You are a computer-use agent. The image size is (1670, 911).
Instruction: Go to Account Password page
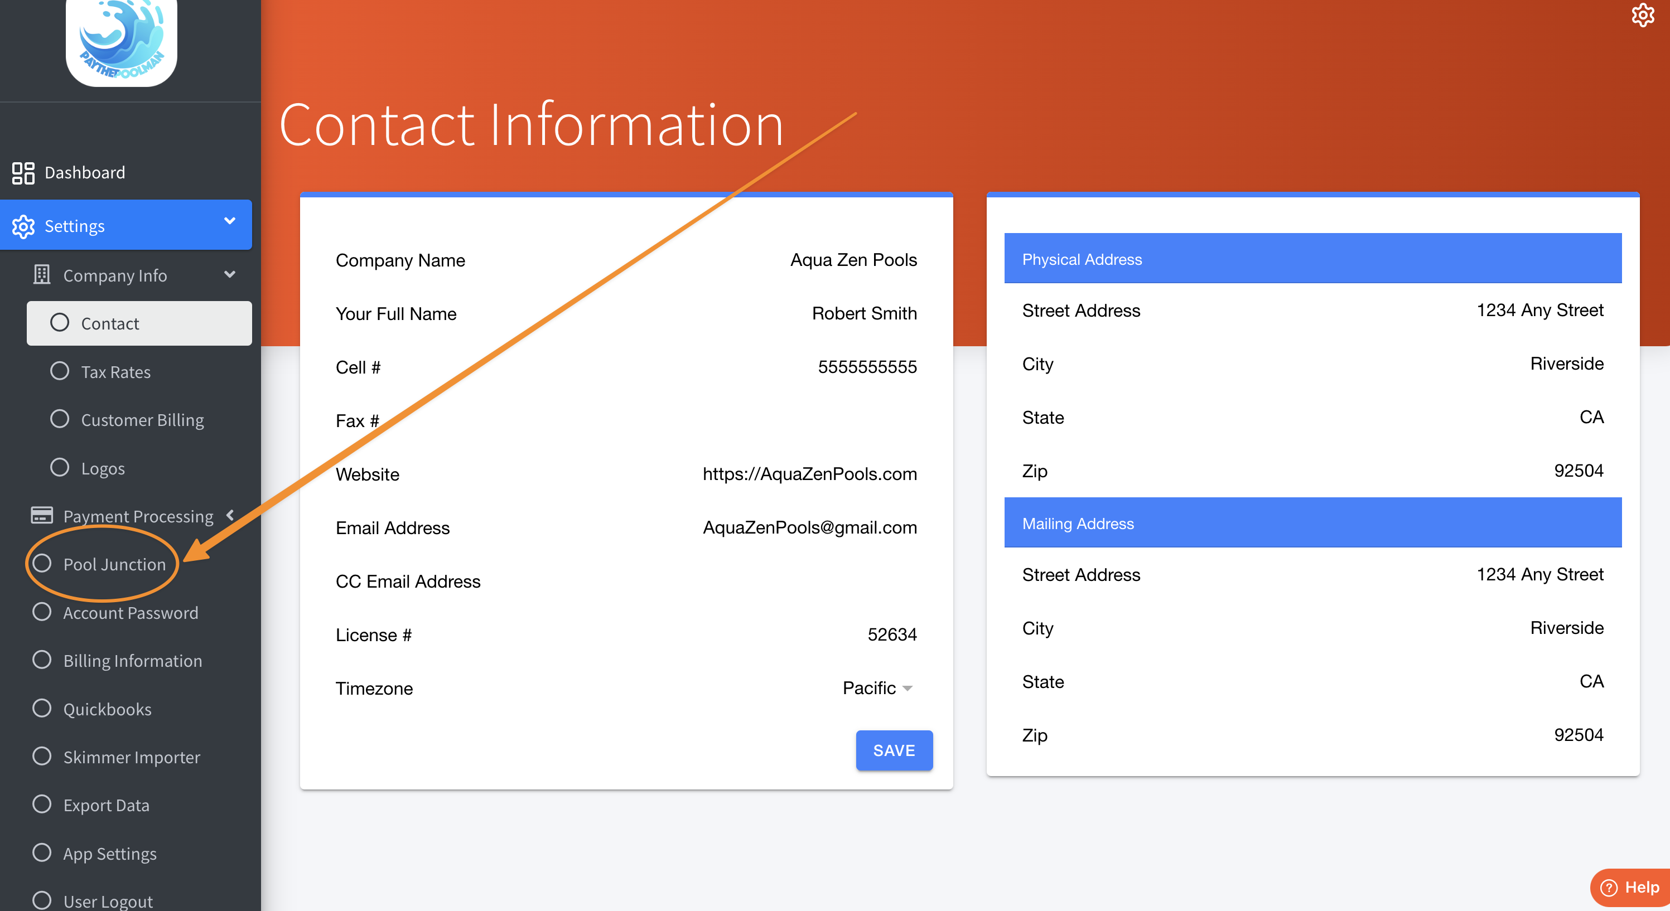tap(131, 612)
